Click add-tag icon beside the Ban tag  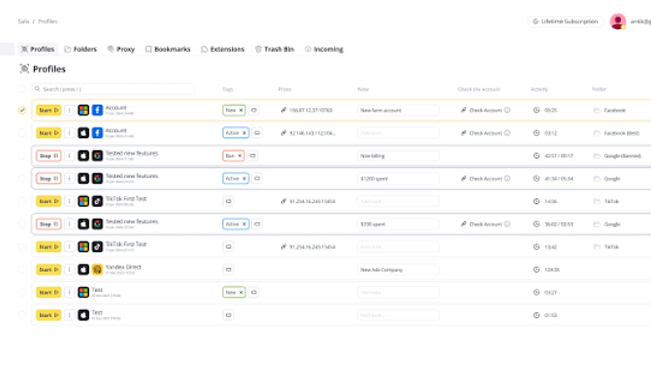[253, 156]
